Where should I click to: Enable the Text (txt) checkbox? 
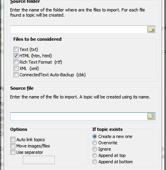coord(16,49)
